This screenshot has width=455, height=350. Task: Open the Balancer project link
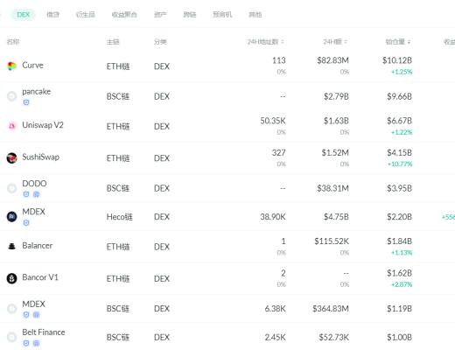[38, 246]
